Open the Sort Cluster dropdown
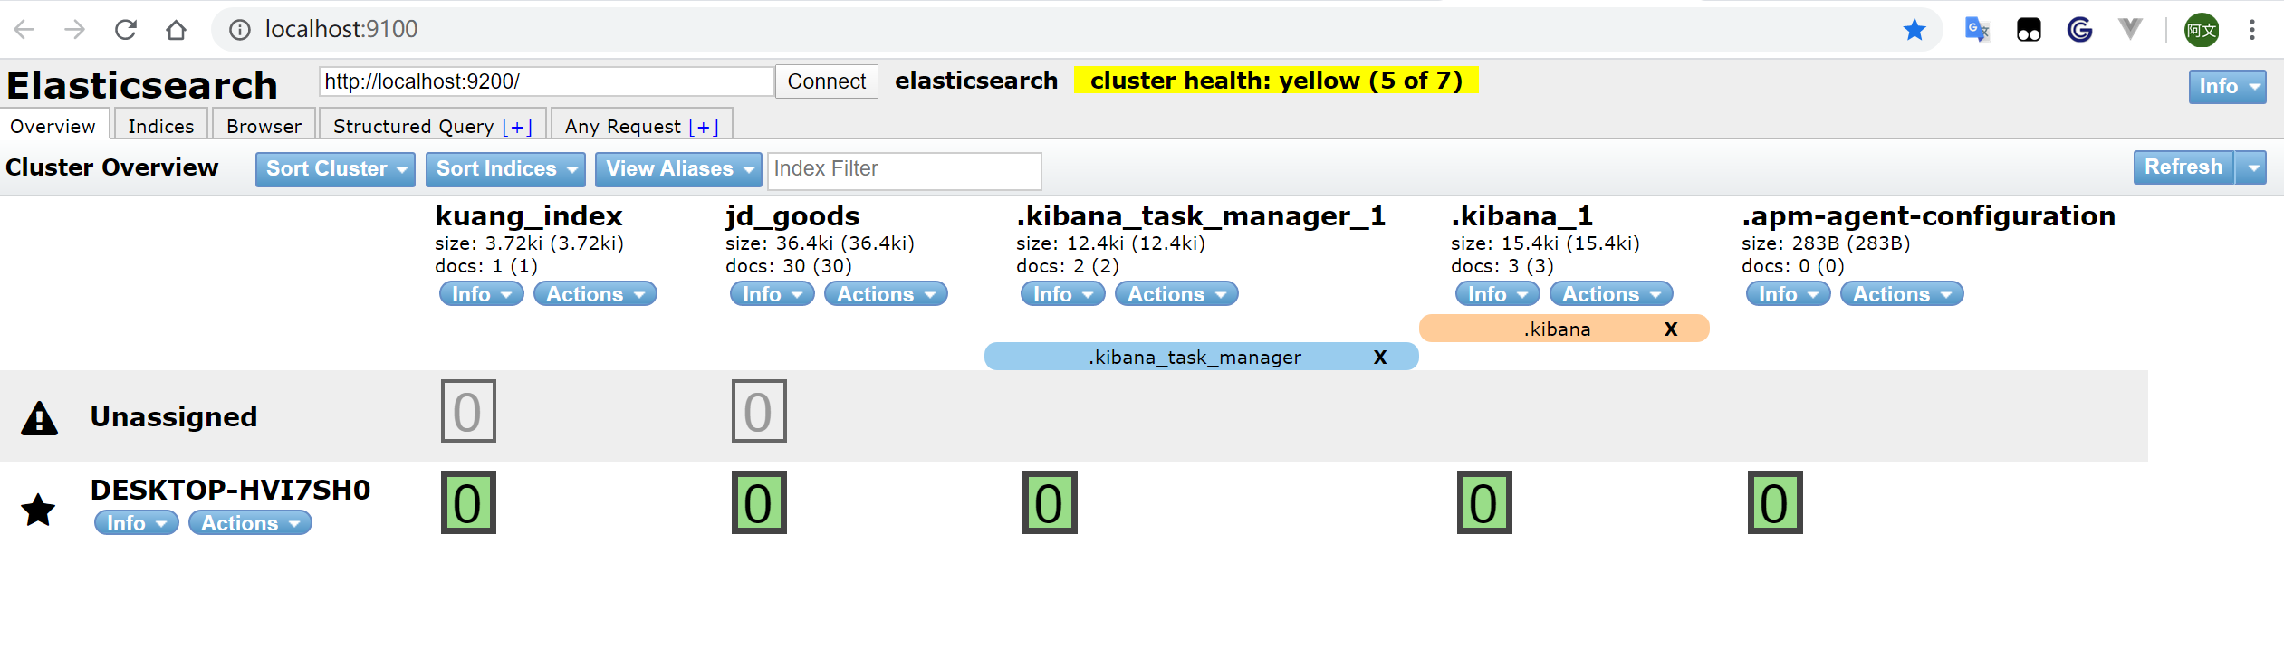Viewport: 2284px width, 668px height. [x=334, y=168]
